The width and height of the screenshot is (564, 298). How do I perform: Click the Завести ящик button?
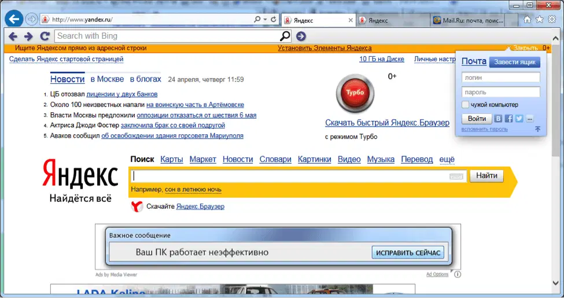(x=514, y=62)
